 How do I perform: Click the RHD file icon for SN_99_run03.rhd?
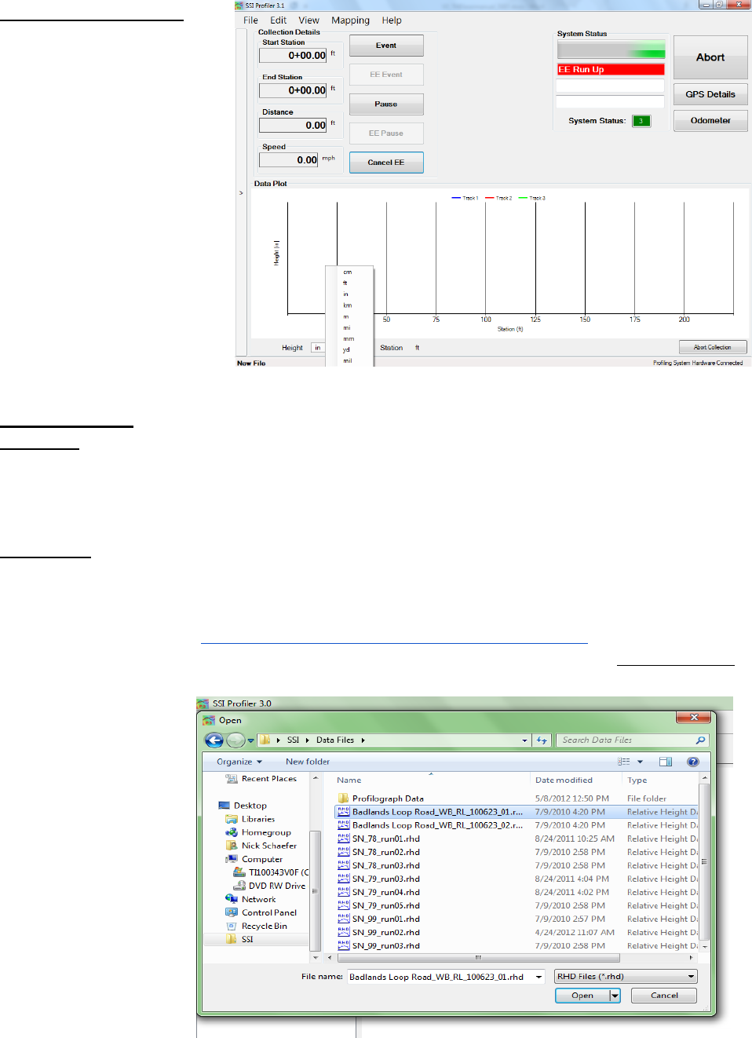pos(343,945)
